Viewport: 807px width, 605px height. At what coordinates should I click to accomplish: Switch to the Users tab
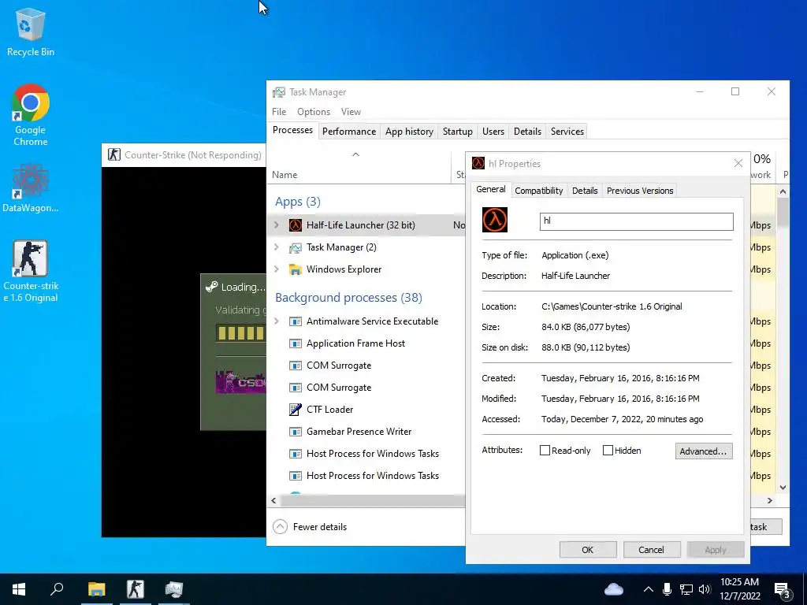click(x=493, y=132)
